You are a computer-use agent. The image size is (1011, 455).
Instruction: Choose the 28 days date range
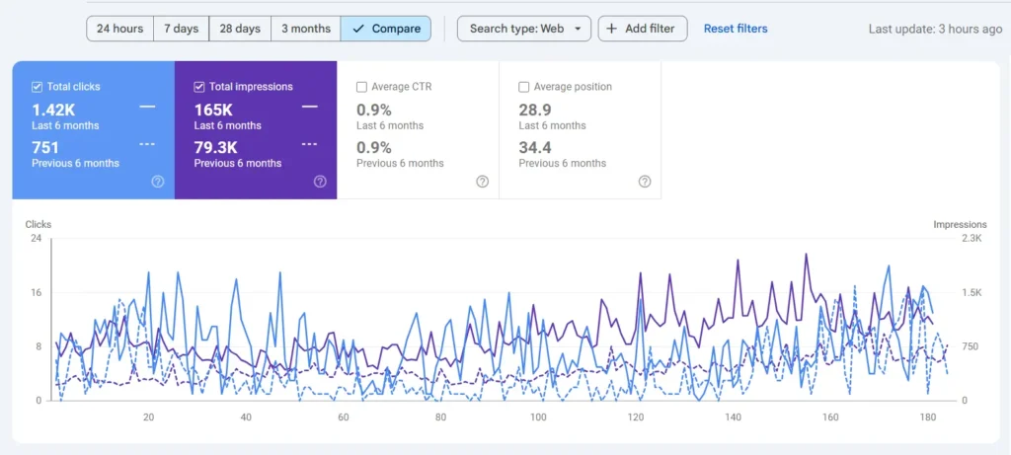[x=240, y=29]
